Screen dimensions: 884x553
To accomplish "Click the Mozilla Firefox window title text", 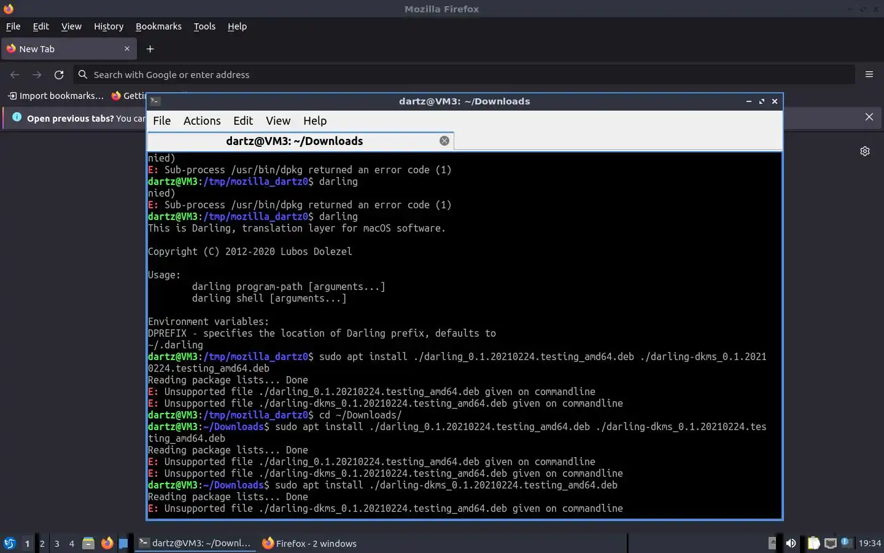I will pyautogui.click(x=441, y=9).
